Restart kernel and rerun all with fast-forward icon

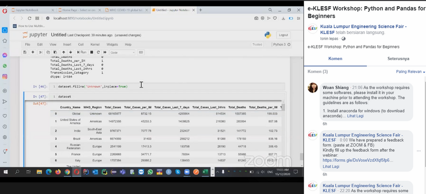105,53
